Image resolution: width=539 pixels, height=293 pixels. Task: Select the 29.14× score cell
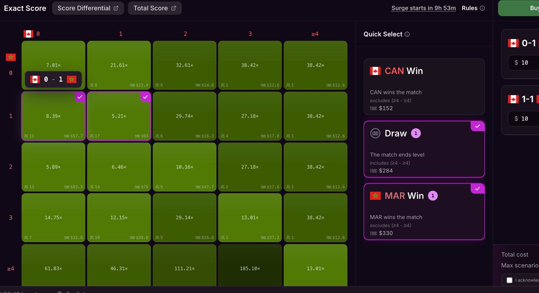(x=185, y=218)
